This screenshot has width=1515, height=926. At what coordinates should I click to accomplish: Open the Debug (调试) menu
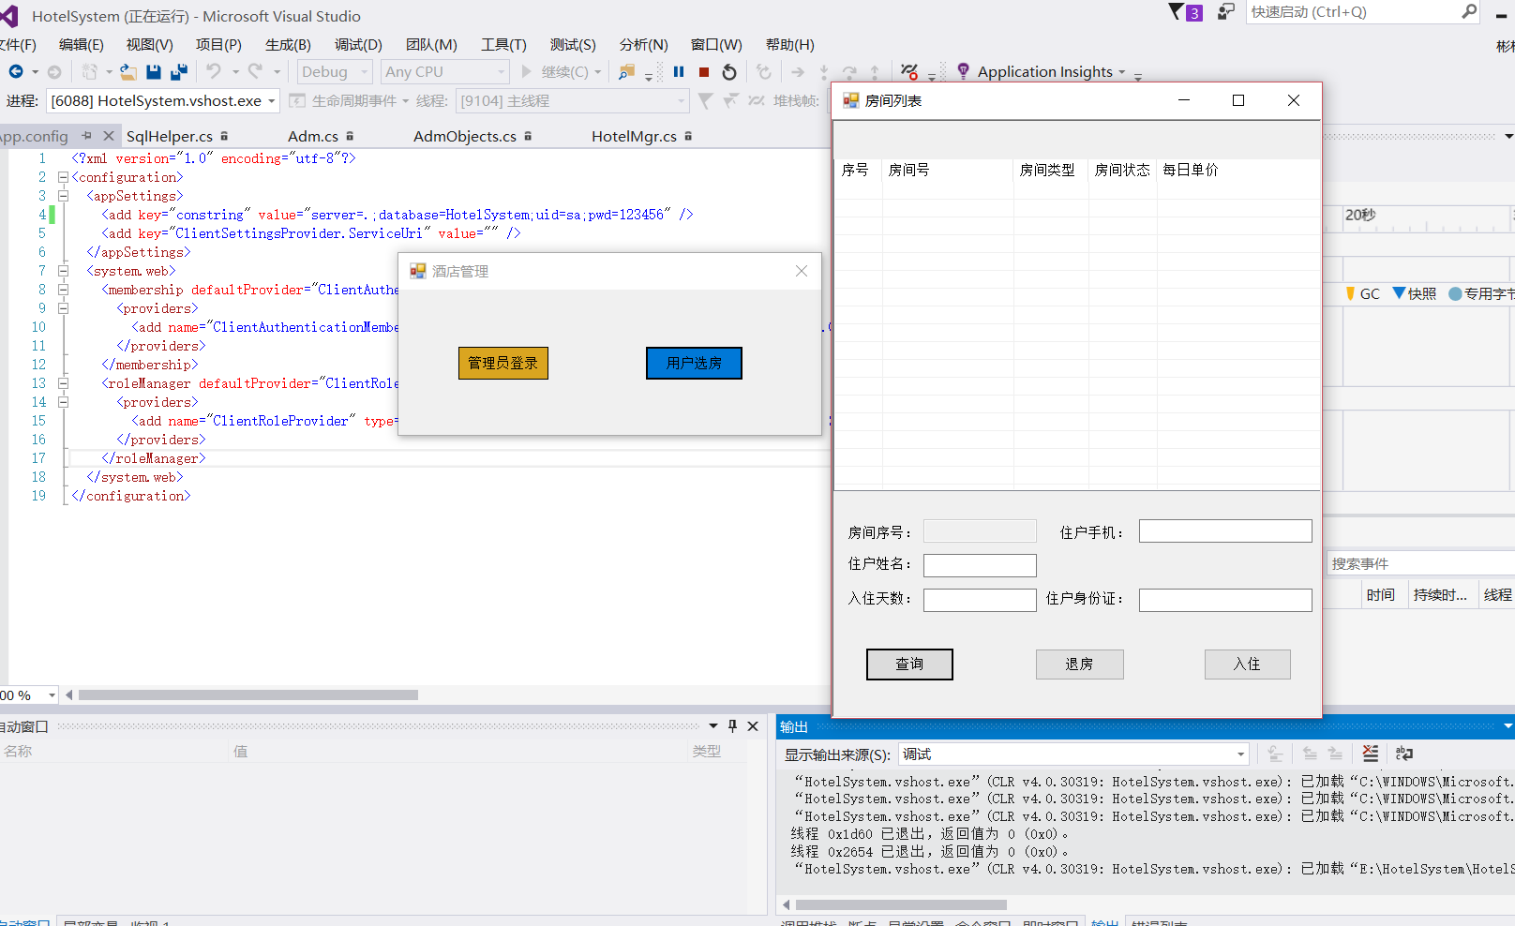pyautogui.click(x=358, y=45)
